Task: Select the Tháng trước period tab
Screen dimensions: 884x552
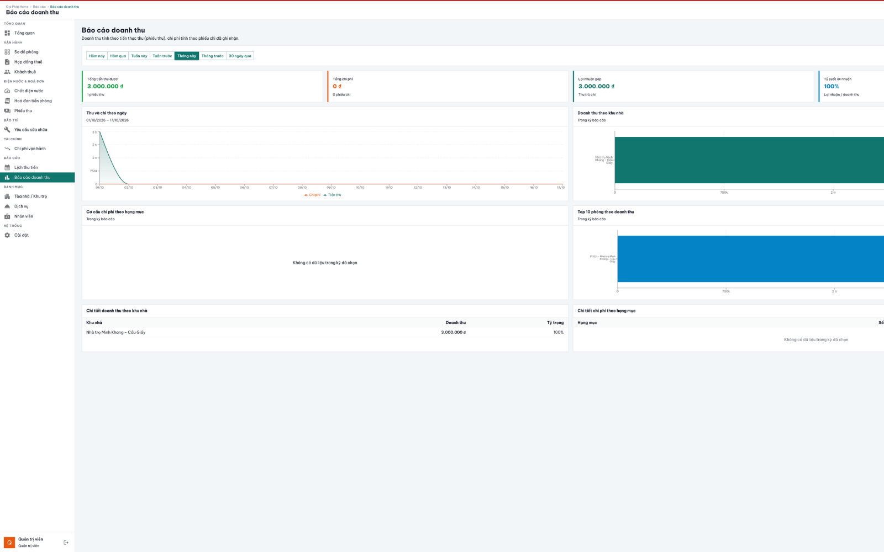Action: [212, 56]
